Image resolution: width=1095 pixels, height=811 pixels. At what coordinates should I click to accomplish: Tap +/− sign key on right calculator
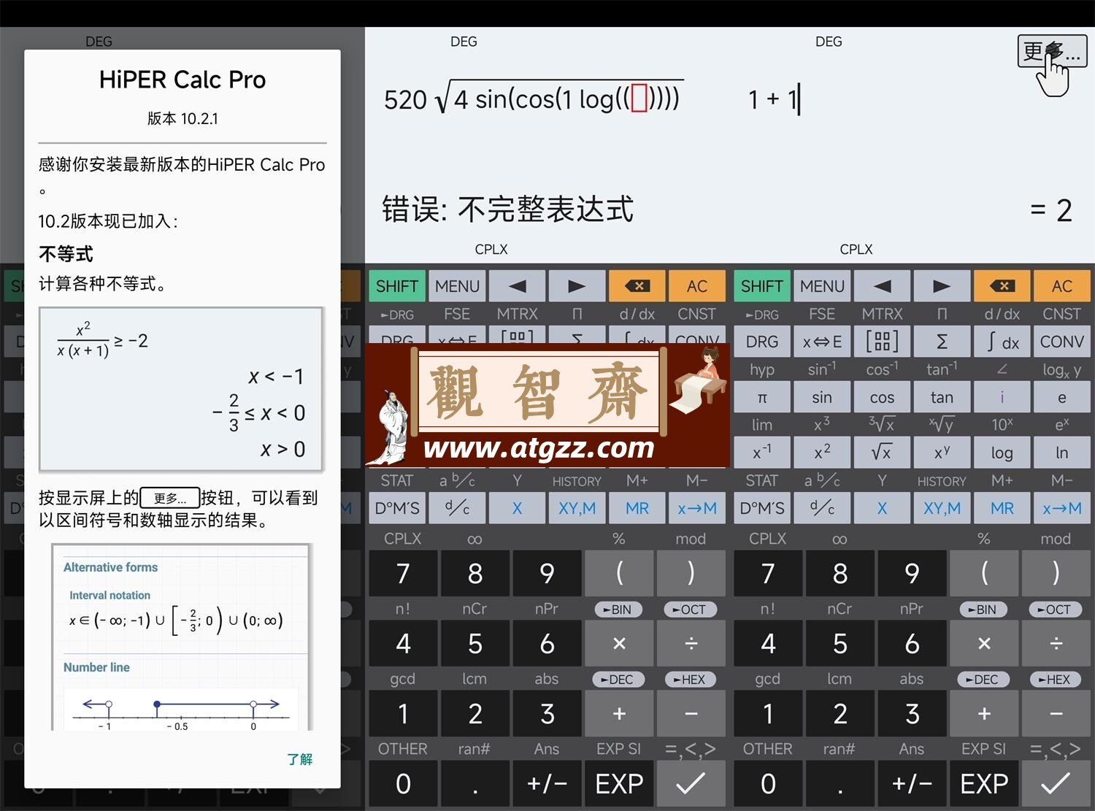click(x=912, y=784)
